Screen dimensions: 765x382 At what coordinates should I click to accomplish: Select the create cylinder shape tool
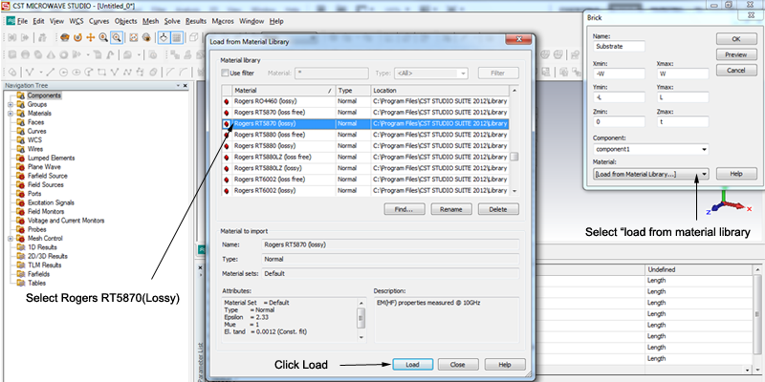38,54
